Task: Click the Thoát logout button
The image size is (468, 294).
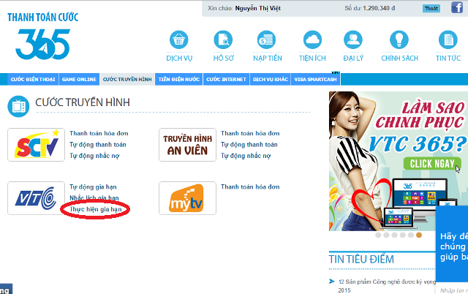Action: [431, 8]
